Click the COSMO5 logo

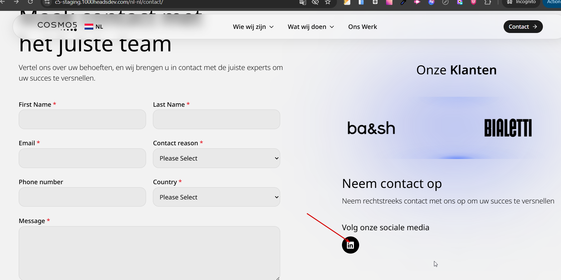coord(57,26)
